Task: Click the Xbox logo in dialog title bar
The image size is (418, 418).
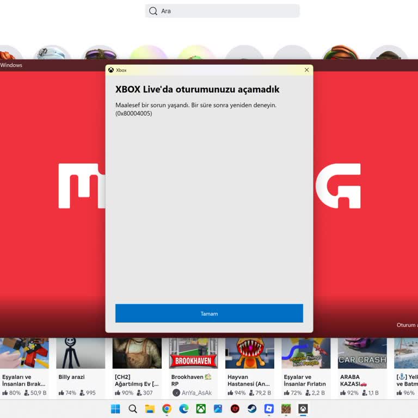Action: pos(111,70)
